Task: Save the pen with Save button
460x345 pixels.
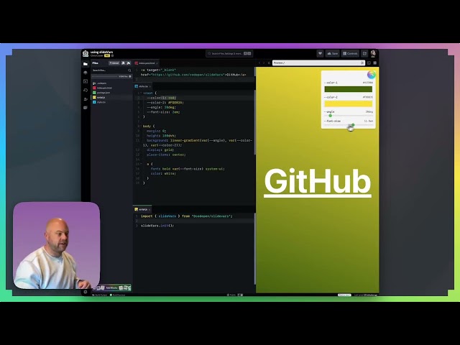Action: (332, 53)
